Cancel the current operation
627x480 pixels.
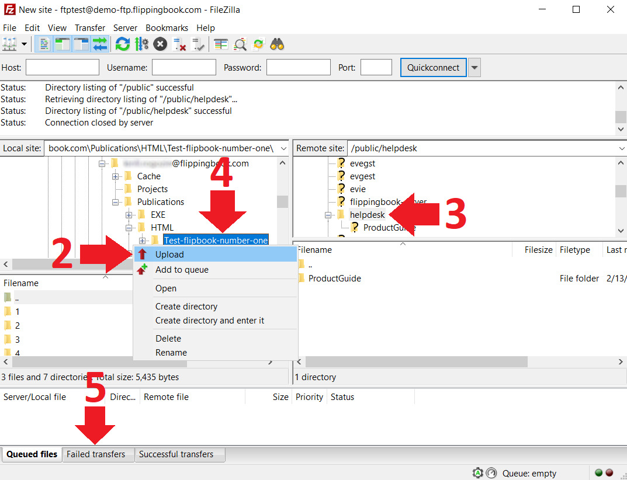pos(160,44)
